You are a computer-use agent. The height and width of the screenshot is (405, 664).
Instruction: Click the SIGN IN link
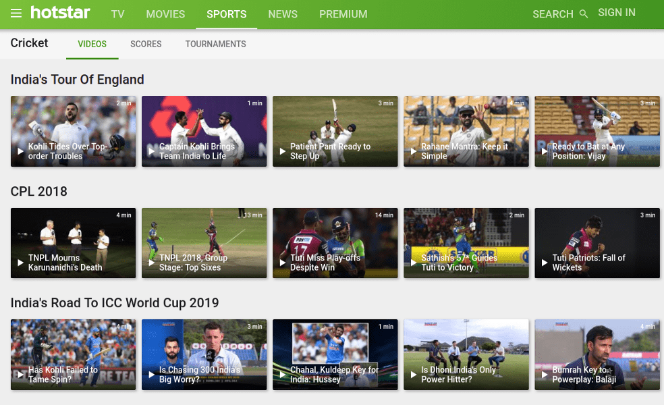click(617, 13)
